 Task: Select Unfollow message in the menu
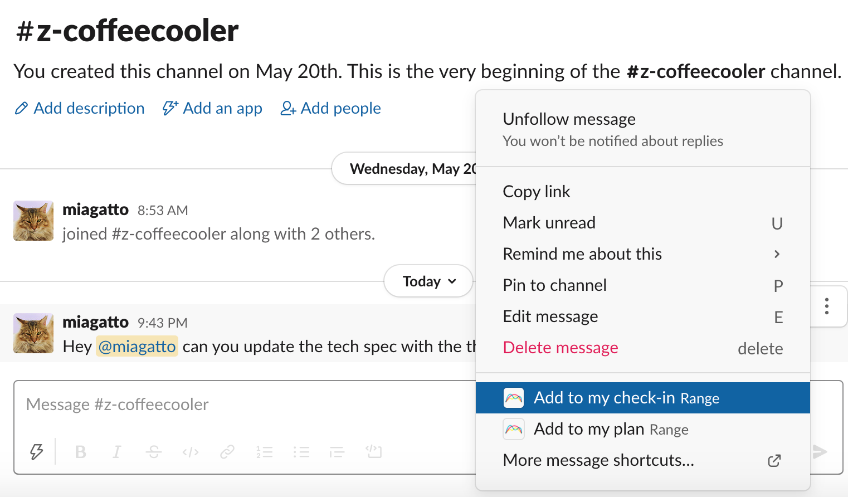pyautogui.click(x=643, y=129)
